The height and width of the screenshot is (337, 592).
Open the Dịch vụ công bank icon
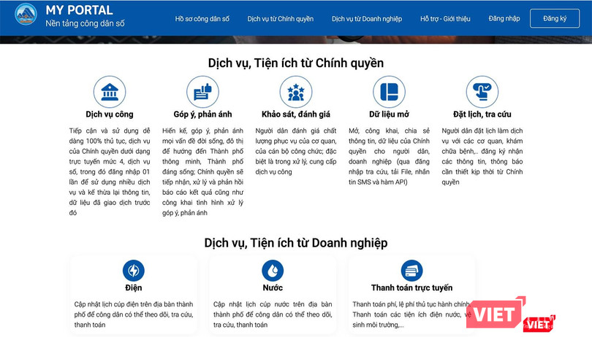[x=110, y=92]
